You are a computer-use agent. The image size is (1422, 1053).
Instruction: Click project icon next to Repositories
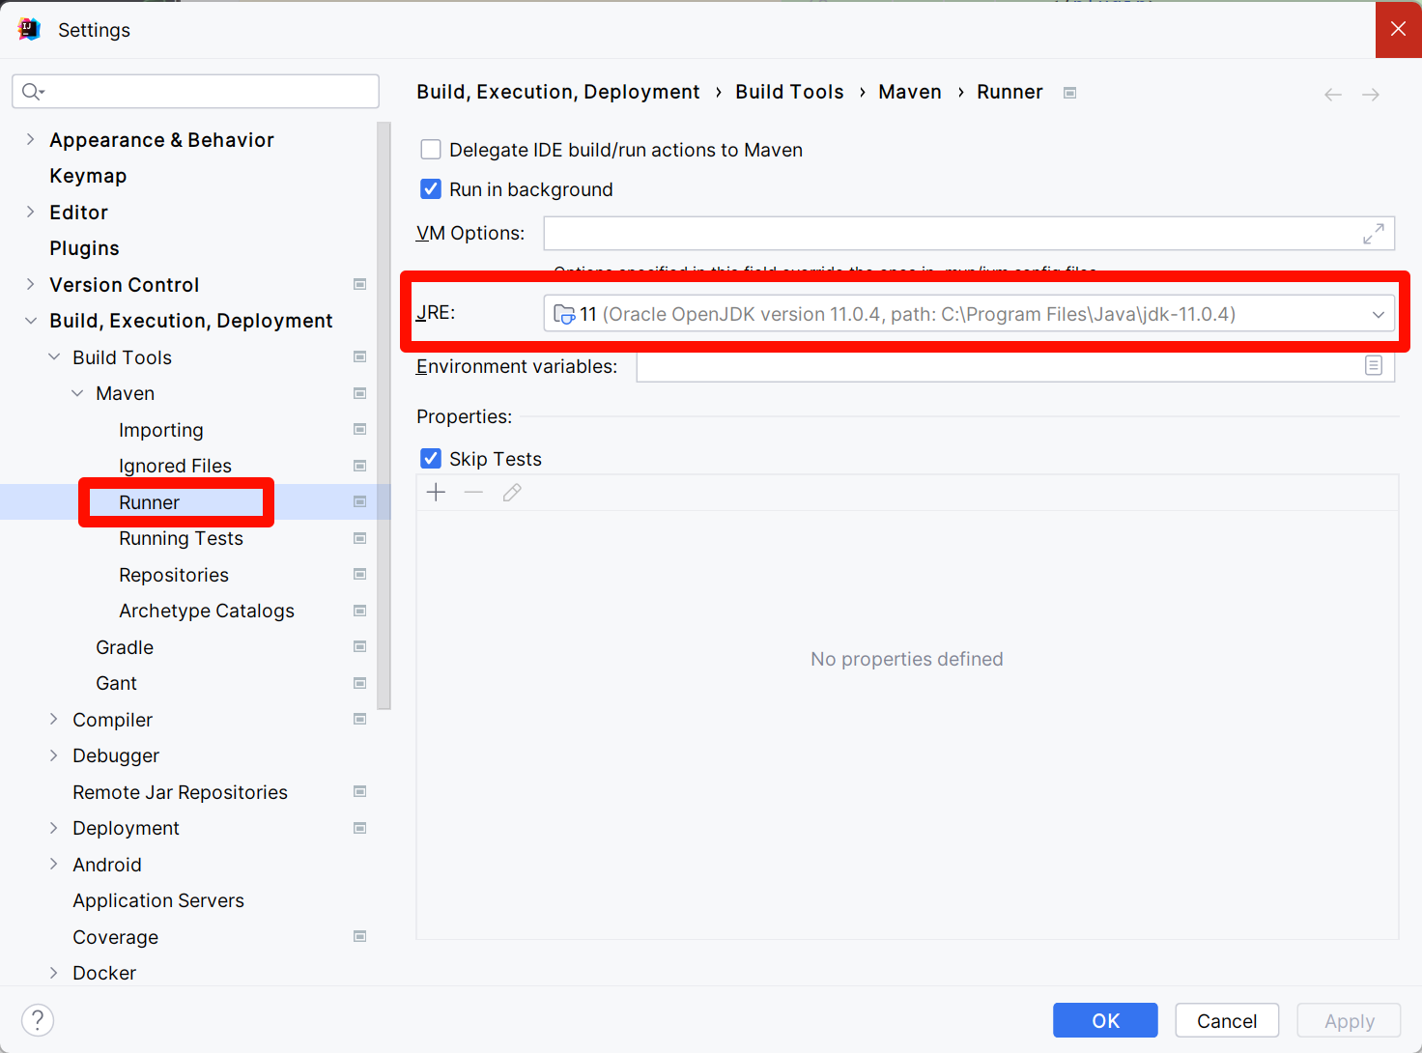click(360, 574)
